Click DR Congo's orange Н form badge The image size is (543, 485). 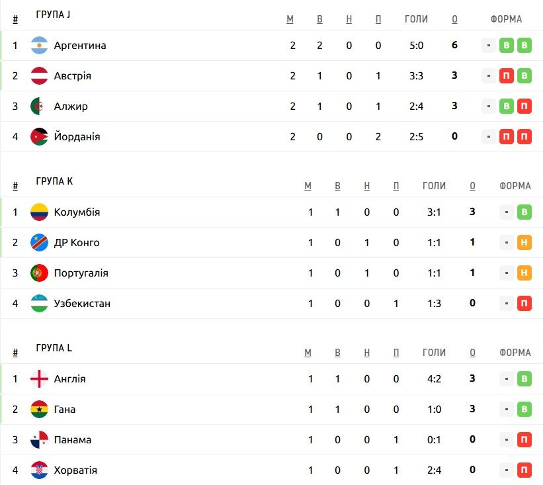click(524, 243)
